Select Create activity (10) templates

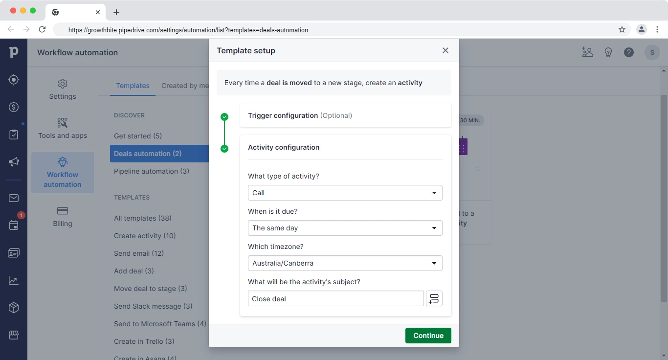click(x=145, y=236)
